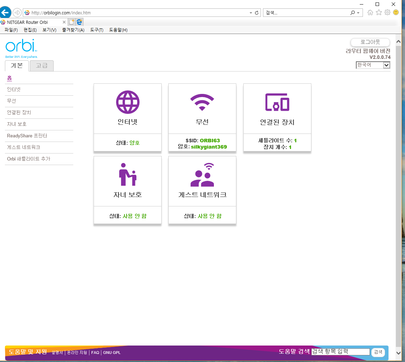Open the browser settings gear icon
Screen dimensions: 405x362
[x=387, y=12]
